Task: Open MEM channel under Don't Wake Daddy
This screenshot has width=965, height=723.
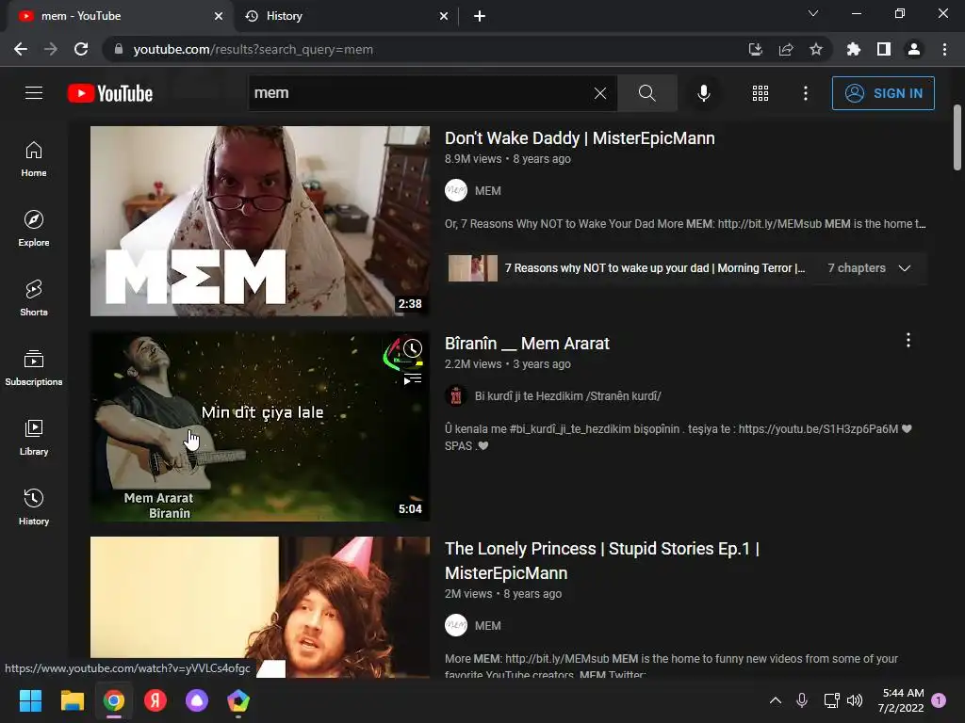Action: pos(488,191)
